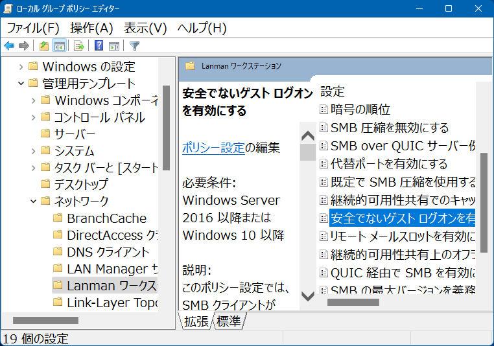Toggle the show/hide console tree icon
Viewport: 494px width, 346px height.
pos(59,45)
